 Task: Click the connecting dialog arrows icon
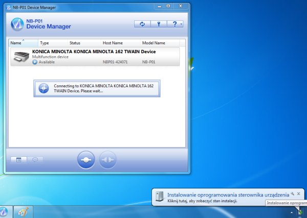tap(43, 88)
